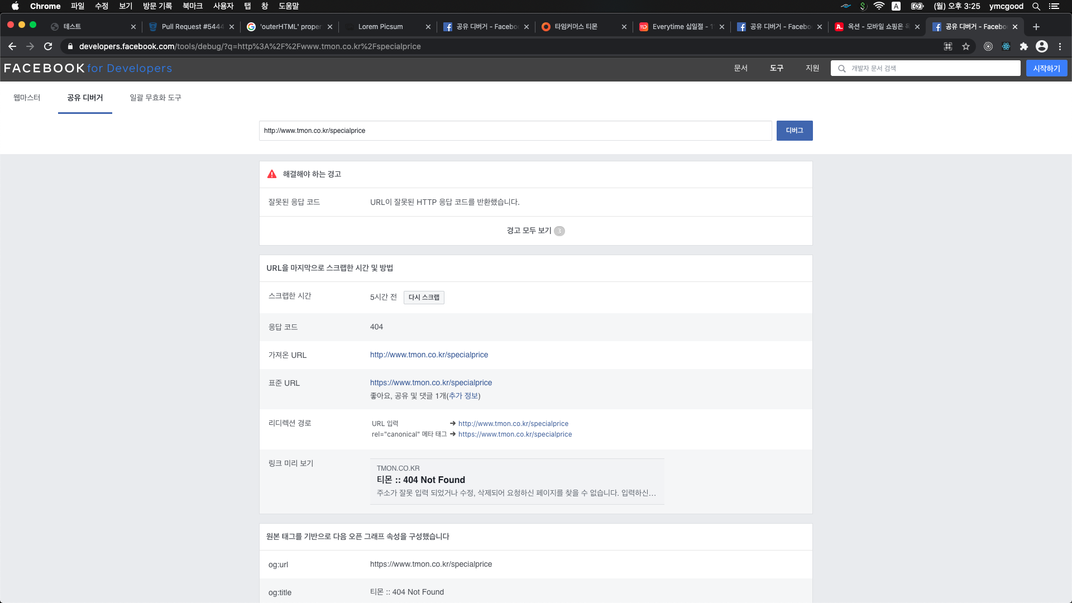Click the circular extension icon beside star
1072x603 pixels.
point(988,46)
